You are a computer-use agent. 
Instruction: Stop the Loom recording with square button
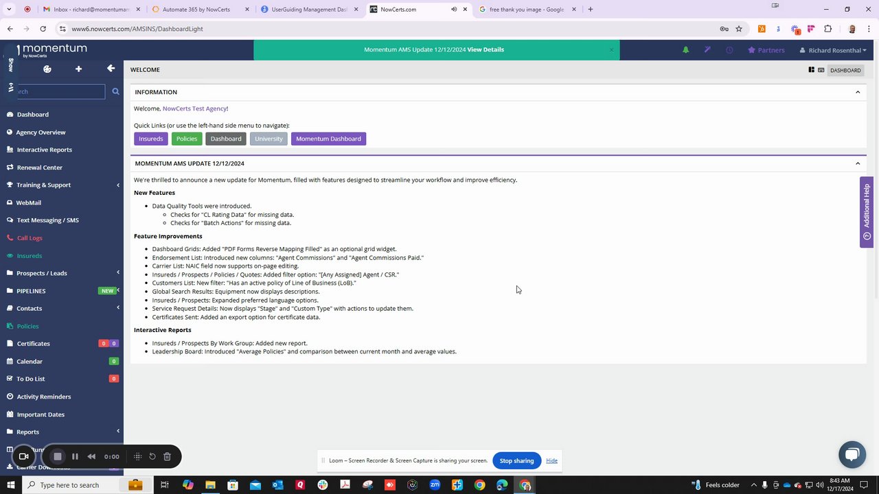(x=58, y=456)
